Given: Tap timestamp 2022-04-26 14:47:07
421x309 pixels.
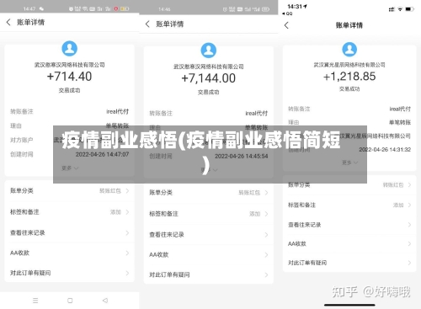Looking at the screenshot, I should coord(102,154).
